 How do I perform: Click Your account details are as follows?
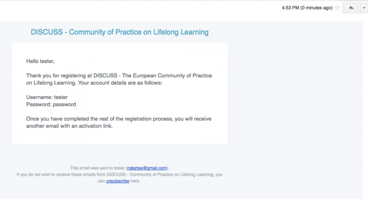(x=120, y=83)
